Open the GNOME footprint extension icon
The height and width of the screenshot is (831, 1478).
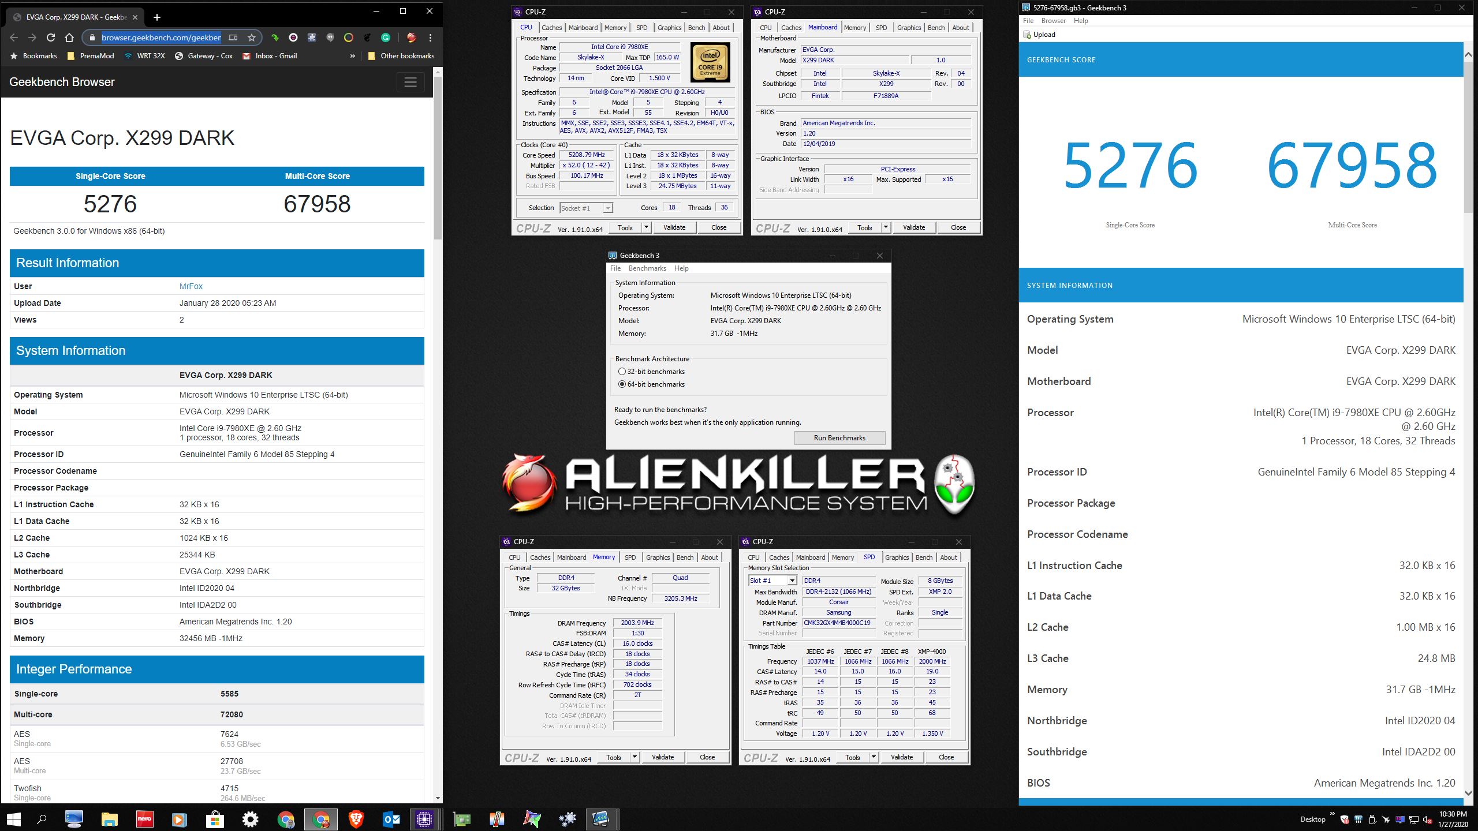(x=367, y=38)
